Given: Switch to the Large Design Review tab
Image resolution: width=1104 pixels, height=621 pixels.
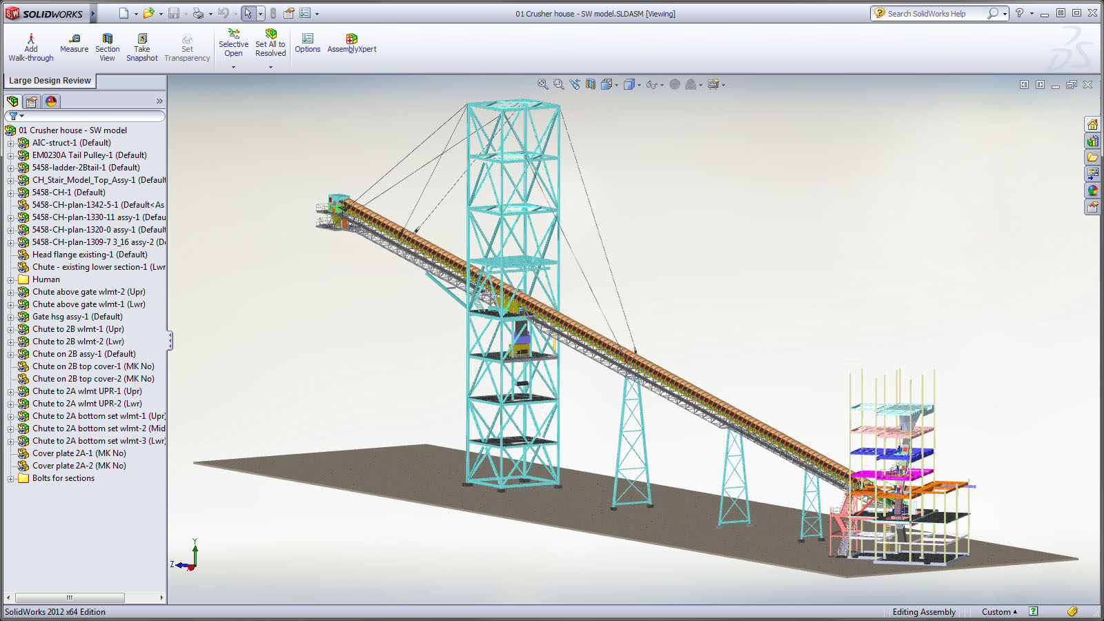Looking at the screenshot, I should coord(49,81).
